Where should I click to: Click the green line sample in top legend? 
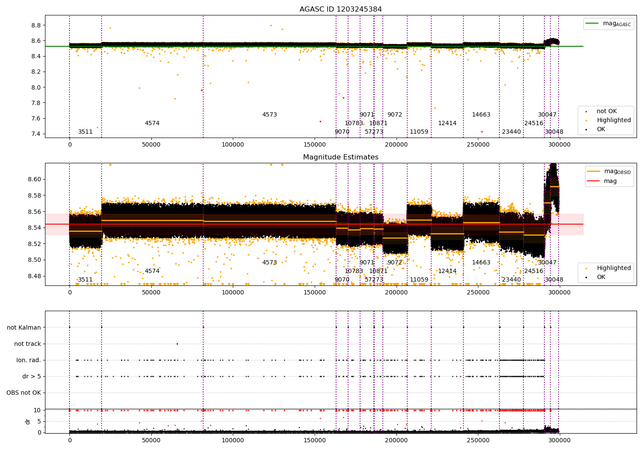[x=593, y=24]
